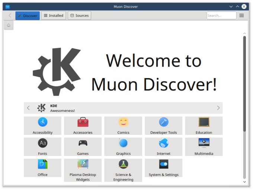Open the Multimedia monitor icon

[x=204, y=143]
